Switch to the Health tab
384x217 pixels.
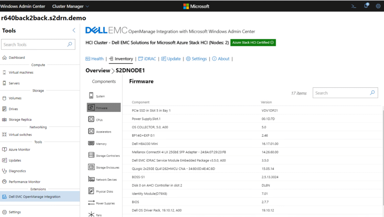[95, 59]
